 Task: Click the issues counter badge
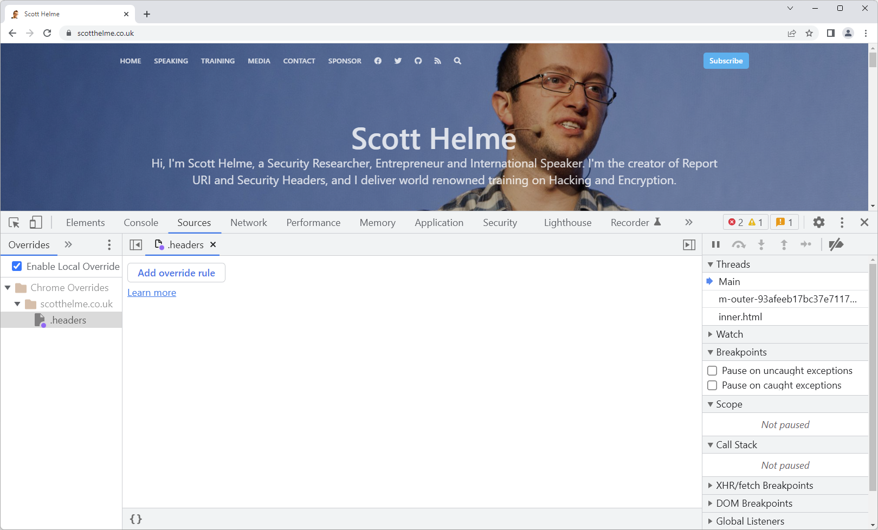coord(784,222)
